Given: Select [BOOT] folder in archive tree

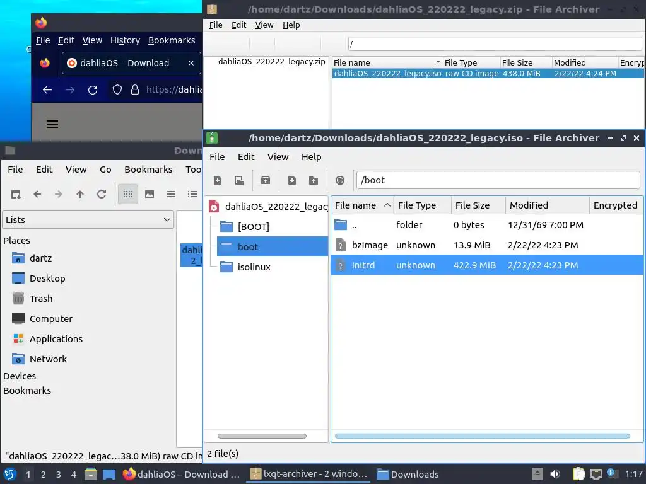Looking at the screenshot, I should coord(253,227).
